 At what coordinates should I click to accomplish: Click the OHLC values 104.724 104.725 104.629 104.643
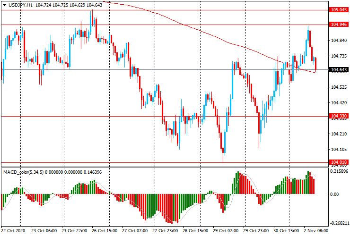69,5
